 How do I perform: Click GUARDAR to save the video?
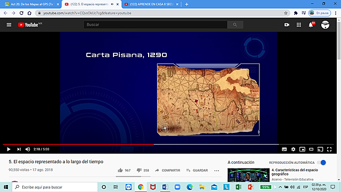coord(197,171)
